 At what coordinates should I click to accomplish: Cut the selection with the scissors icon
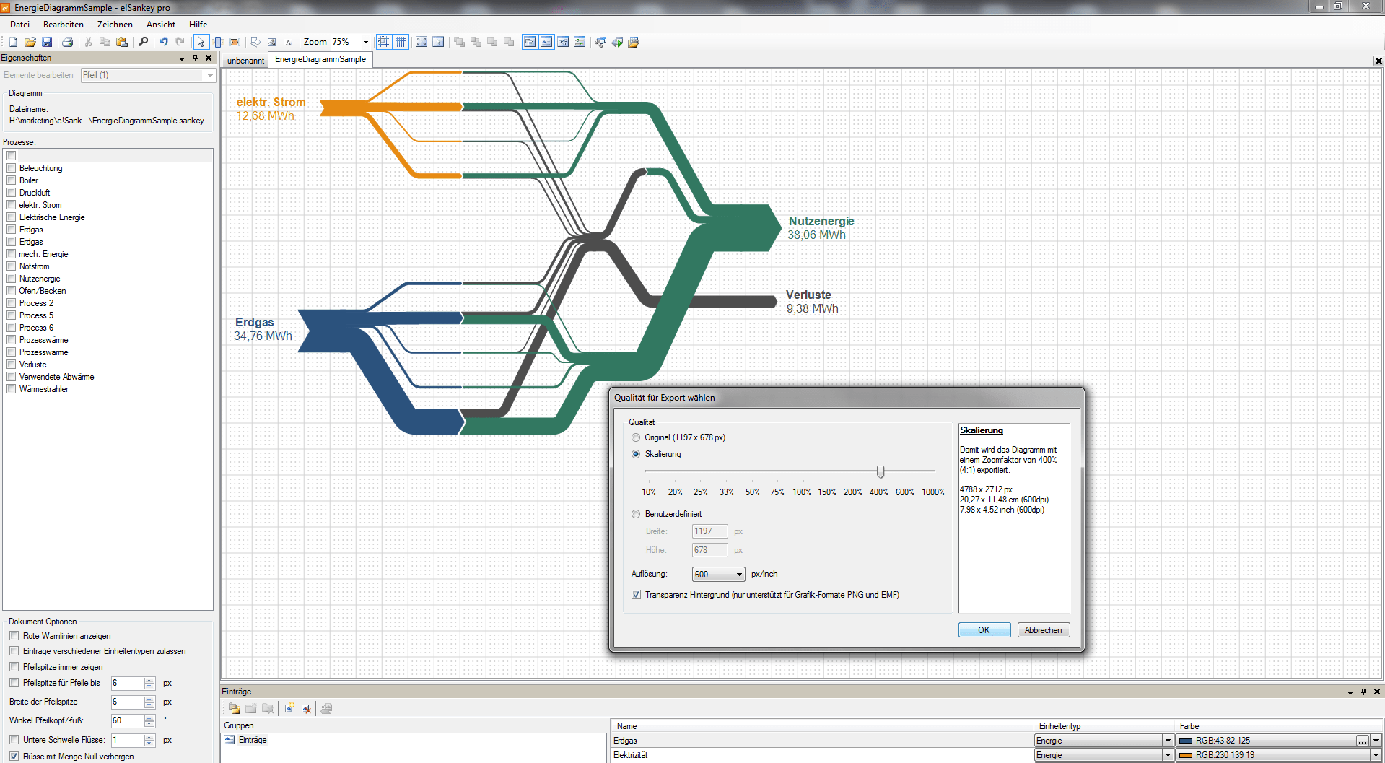click(x=88, y=43)
